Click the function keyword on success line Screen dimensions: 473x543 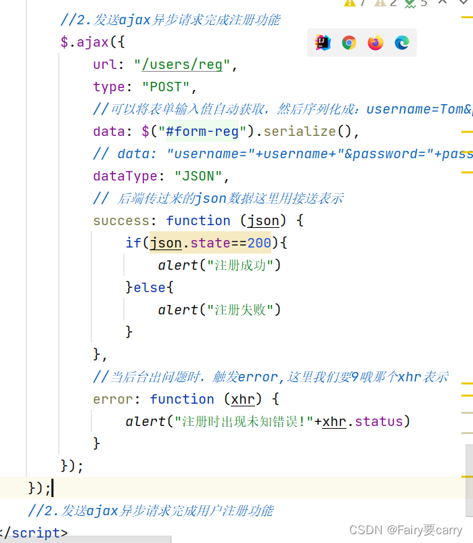click(x=198, y=221)
